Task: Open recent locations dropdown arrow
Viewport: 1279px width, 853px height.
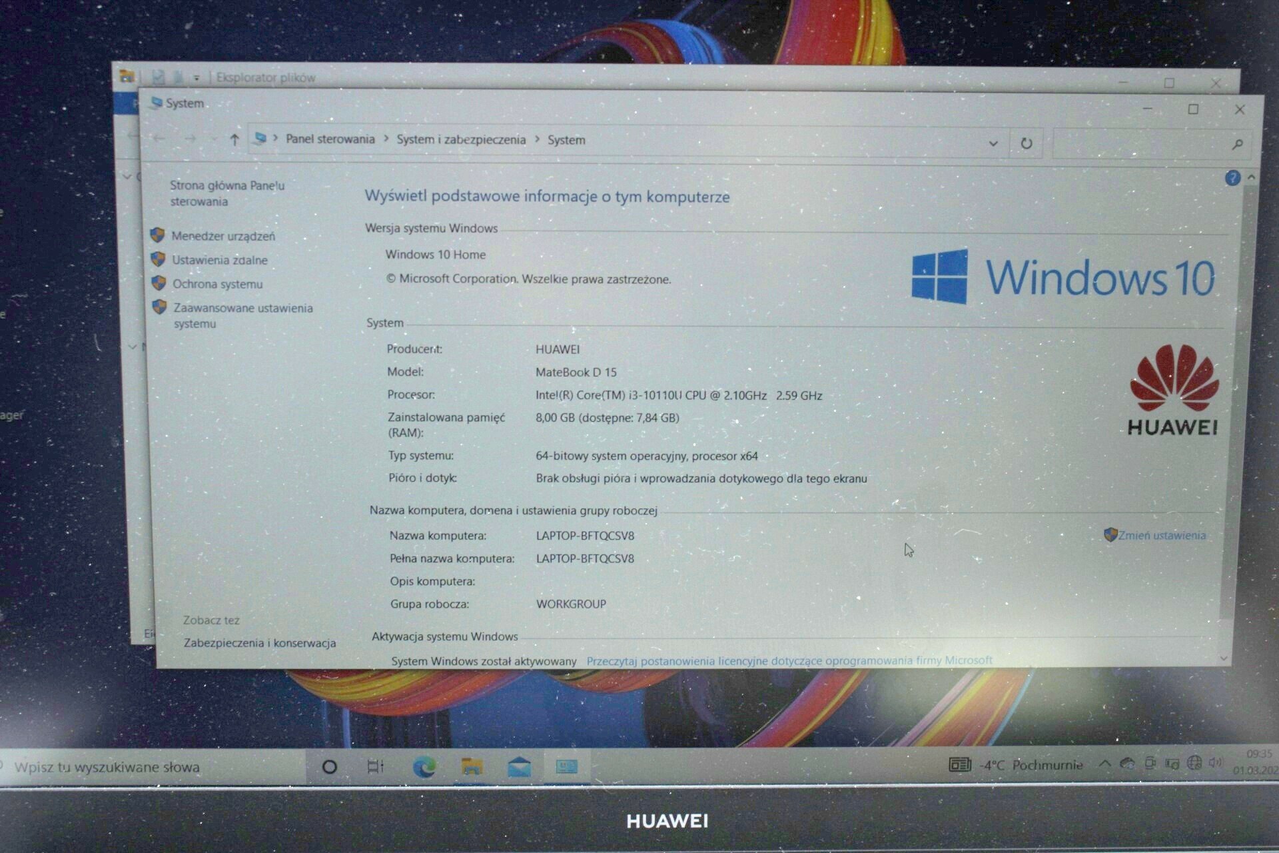Action: click(213, 139)
